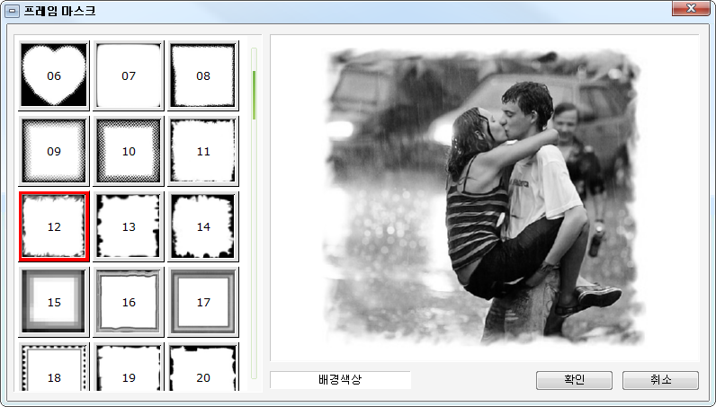Image resolution: width=716 pixels, height=407 pixels.
Task: Pick frame mask 20 thumbnail
Action: pyautogui.click(x=203, y=367)
